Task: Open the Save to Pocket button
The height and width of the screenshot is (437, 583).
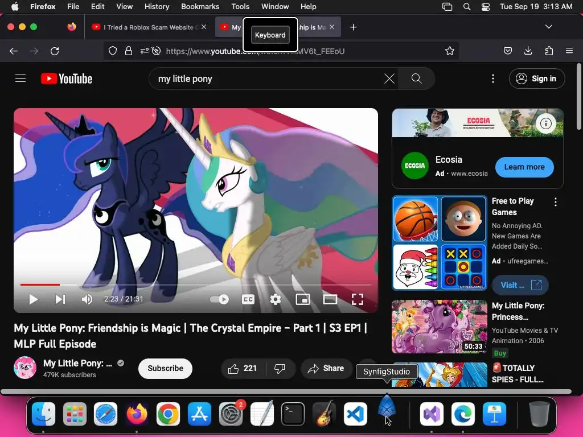Action: click(x=507, y=51)
